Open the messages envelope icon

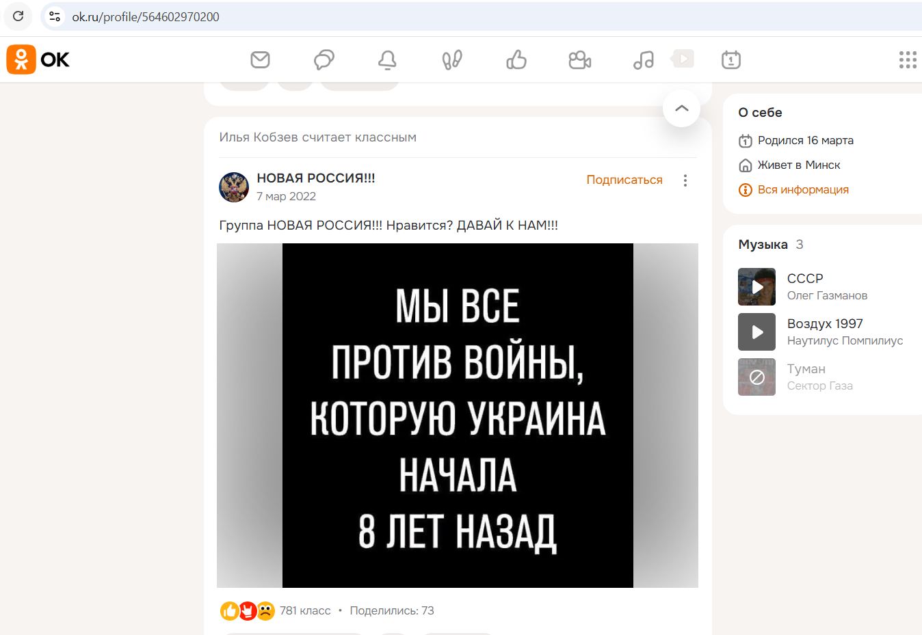(x=260, y=60)
